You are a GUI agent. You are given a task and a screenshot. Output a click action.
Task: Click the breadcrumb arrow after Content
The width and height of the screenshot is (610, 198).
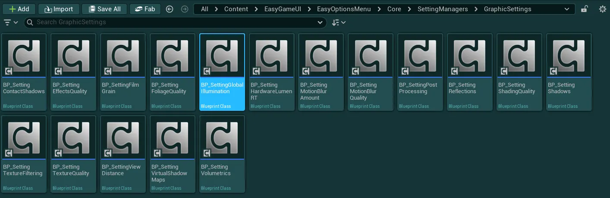point(256,9)
